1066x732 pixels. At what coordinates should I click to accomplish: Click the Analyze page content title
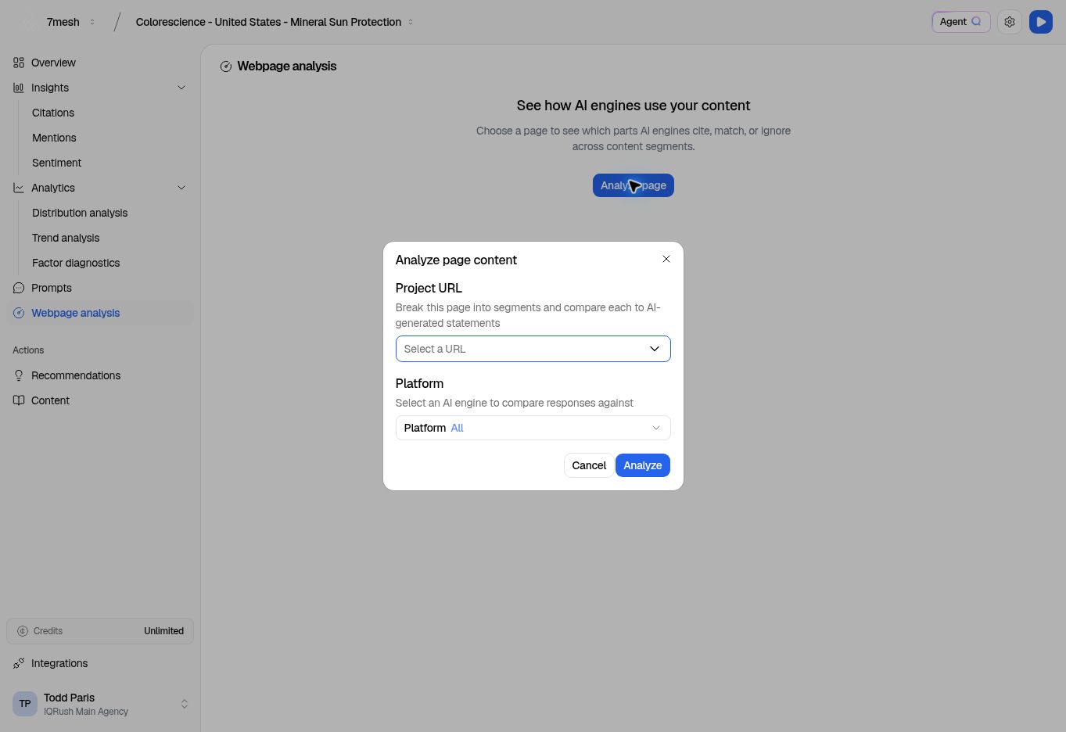coord(456,260)
